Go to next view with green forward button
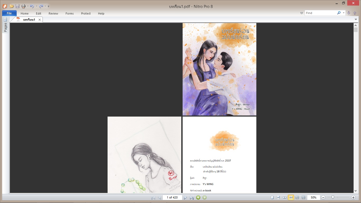Viewport: 361px width, 203px height. click(x=205, y=197)
